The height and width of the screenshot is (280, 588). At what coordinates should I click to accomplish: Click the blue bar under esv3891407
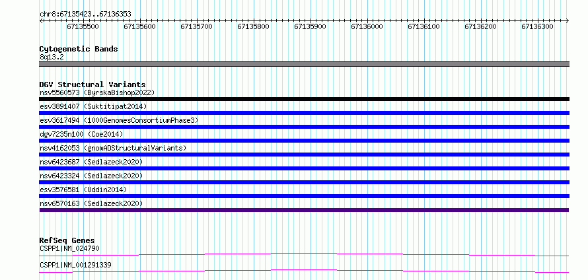[304, 113]
